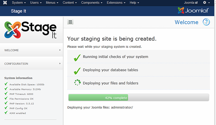Click the Joomla icon in top menu bar

5,2
